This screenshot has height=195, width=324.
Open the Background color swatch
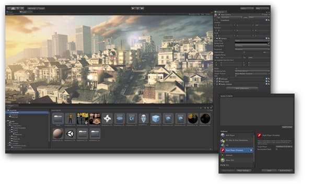pos(251,43)
